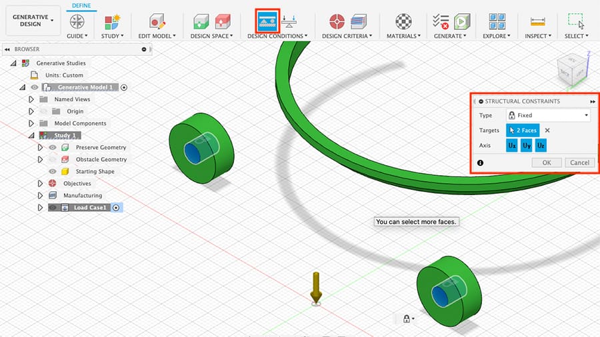
Task: Toggle Preserve Geometry visibility eye
Action: pos(53,147)
